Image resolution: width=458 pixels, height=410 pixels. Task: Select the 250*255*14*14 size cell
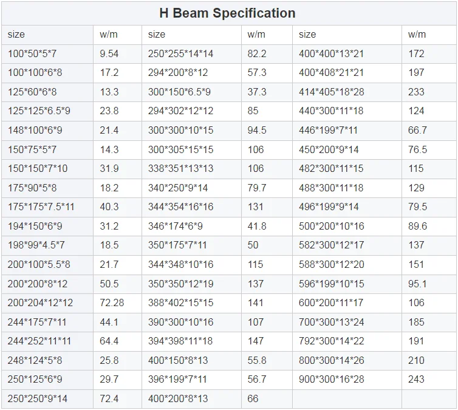tap(180, 53)
